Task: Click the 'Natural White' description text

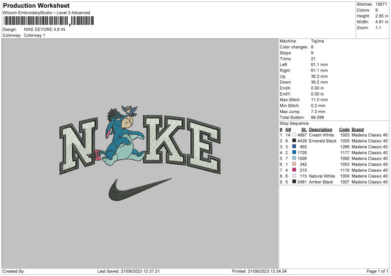Action: pos(322,176)
